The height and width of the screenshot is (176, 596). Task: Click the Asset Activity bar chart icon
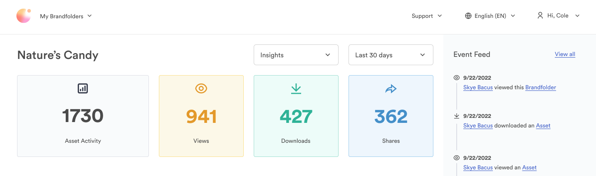coord(83,88)
